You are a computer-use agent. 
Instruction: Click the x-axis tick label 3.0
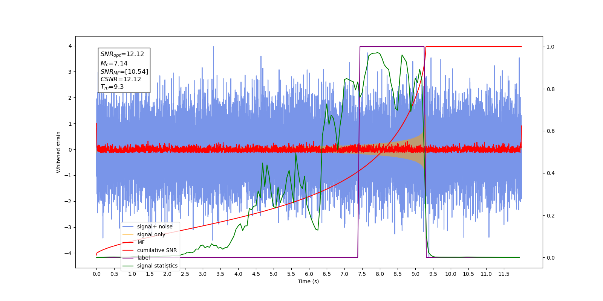point(203,274)
